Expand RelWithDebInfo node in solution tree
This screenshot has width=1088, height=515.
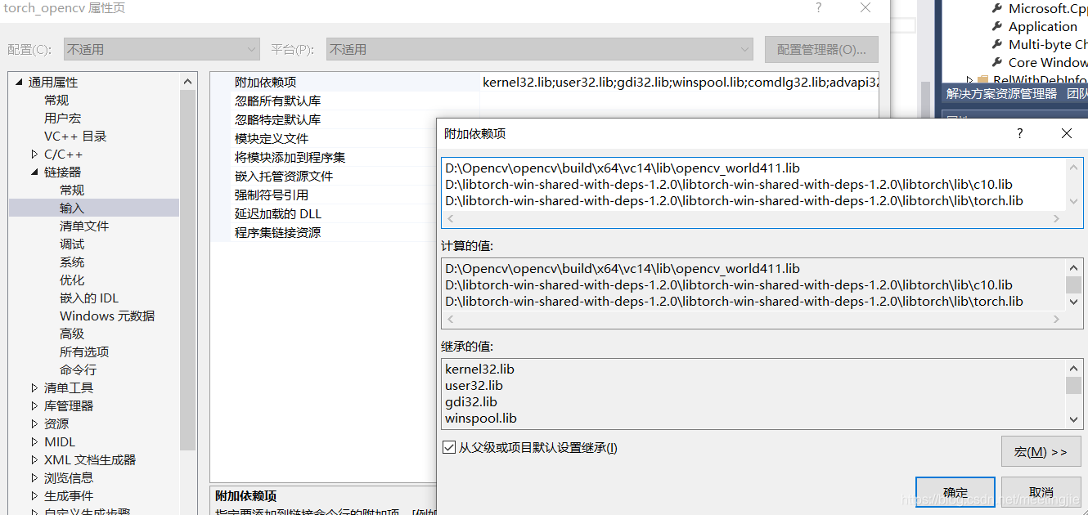pyautogui.click(x=970, y=80)
